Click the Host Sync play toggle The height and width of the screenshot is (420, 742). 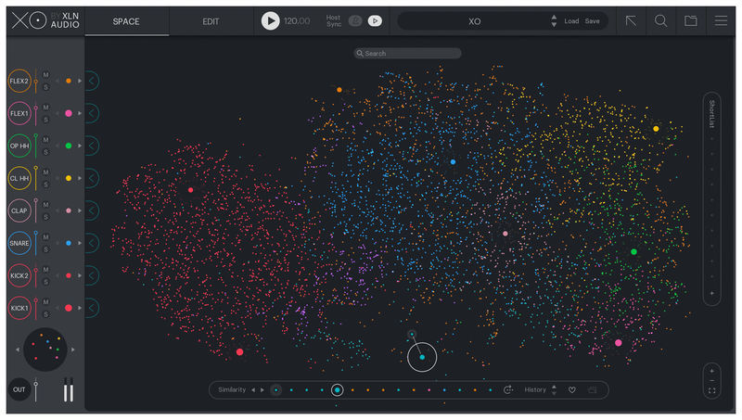tap(375, 20)
